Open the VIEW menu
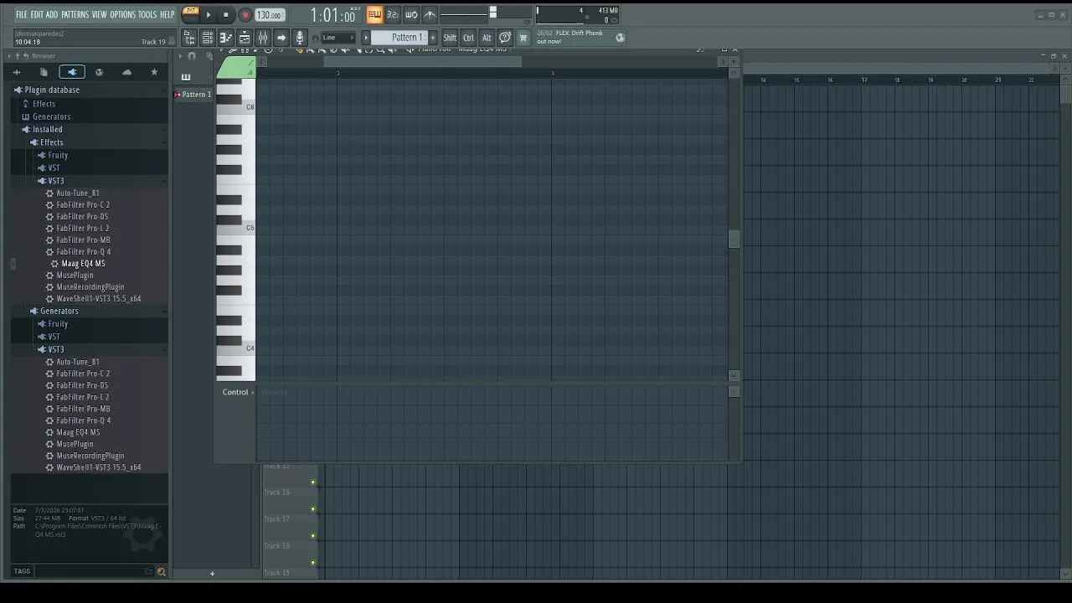The image size is (1072, 603). point(99,15)
